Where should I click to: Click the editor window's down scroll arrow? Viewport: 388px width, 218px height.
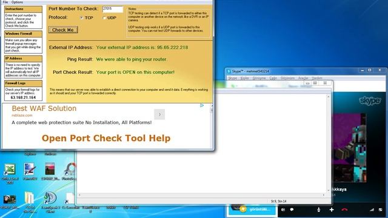click(329, 190)
